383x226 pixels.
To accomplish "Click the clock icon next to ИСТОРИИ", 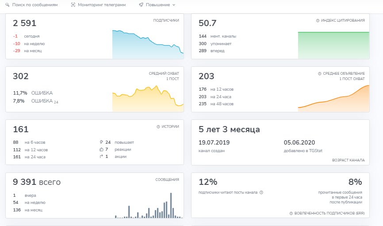I will [x=158, y=126].
